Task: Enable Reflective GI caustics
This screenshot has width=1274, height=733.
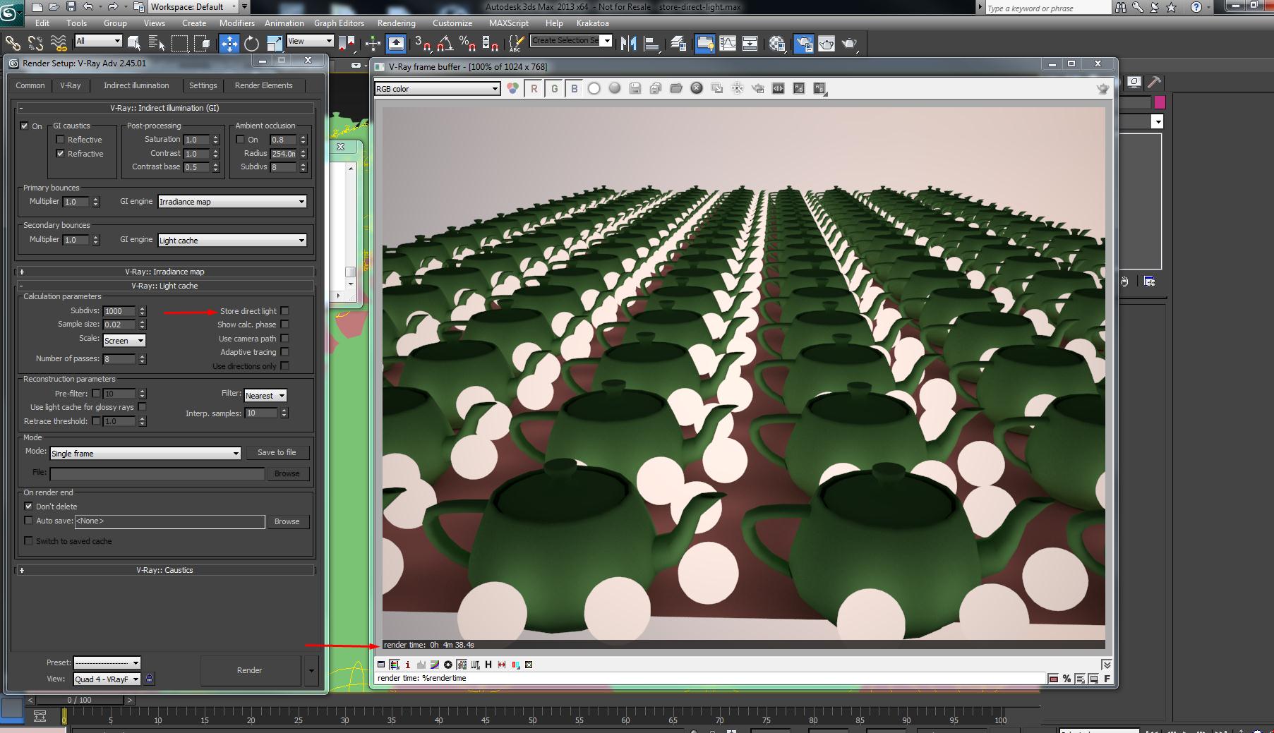Action: click(x=60, y=140)
